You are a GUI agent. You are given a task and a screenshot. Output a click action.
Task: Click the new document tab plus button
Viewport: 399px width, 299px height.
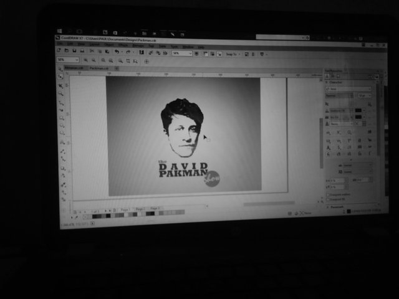pos(117,69)
